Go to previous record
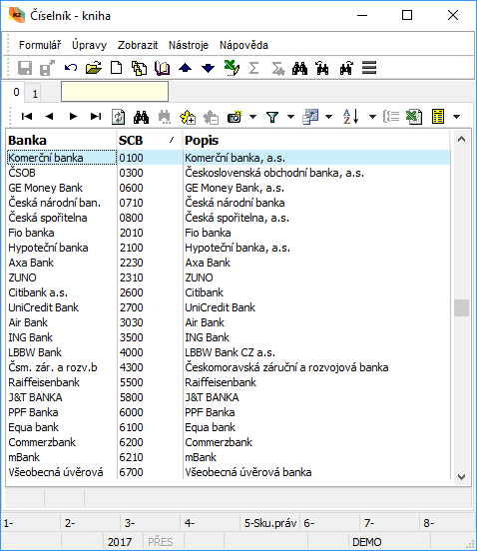The height and width of the screenshot is (551, 477). [49, 117]
